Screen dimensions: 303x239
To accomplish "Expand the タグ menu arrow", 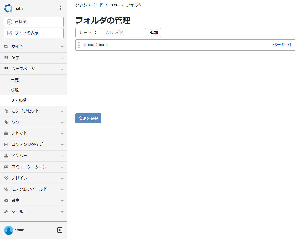I will coord(62,122).
